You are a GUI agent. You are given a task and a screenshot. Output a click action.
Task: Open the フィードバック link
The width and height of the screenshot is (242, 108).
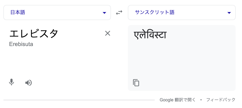coord(221,100)
